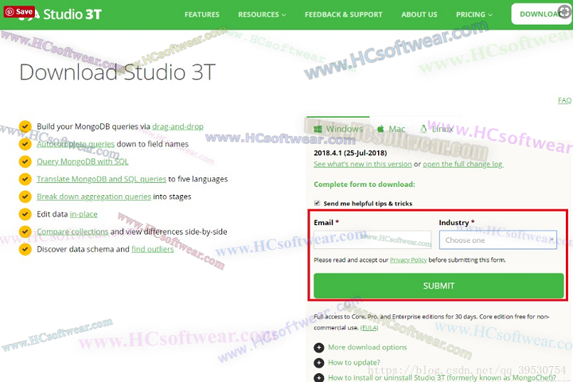Expand the Pricing dropdown menu

[474, 14]
